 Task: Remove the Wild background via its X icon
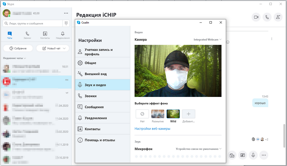coord(177,112)
